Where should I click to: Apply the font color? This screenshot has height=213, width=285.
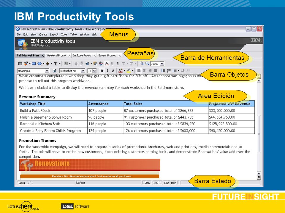(x=120, y=71)
